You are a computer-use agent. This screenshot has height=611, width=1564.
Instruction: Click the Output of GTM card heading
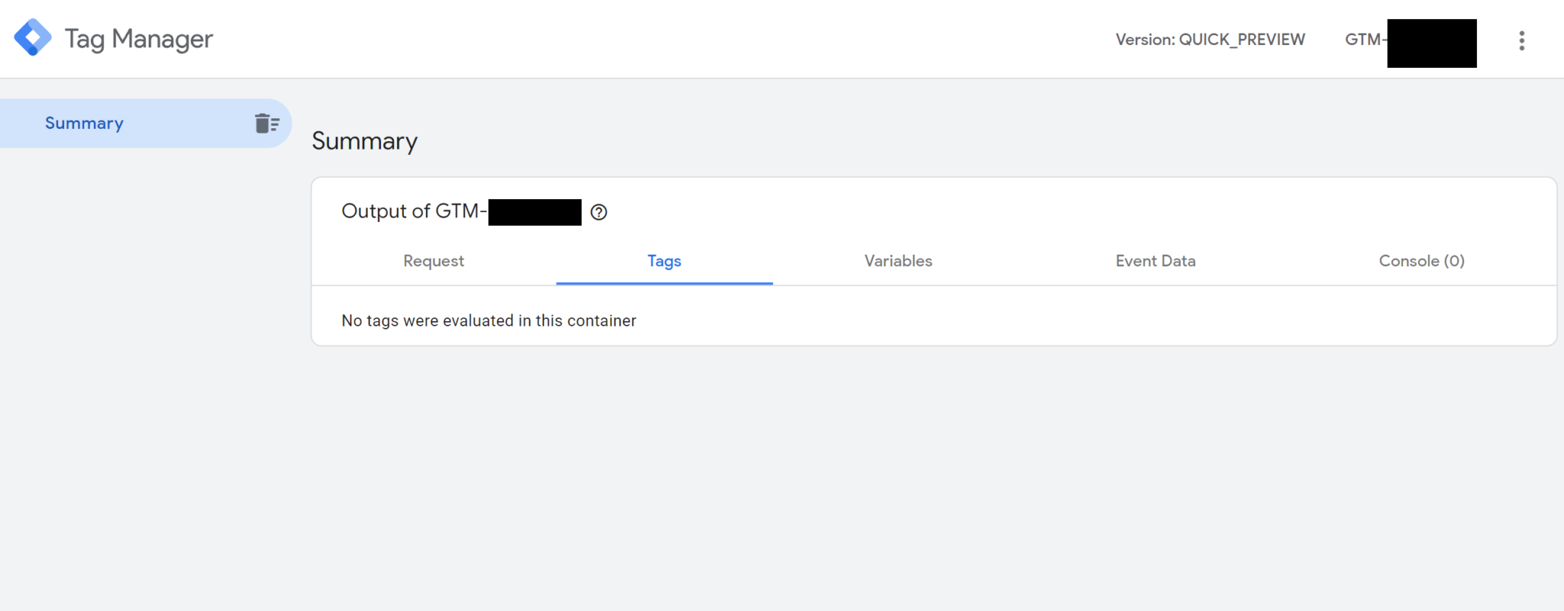415,211
